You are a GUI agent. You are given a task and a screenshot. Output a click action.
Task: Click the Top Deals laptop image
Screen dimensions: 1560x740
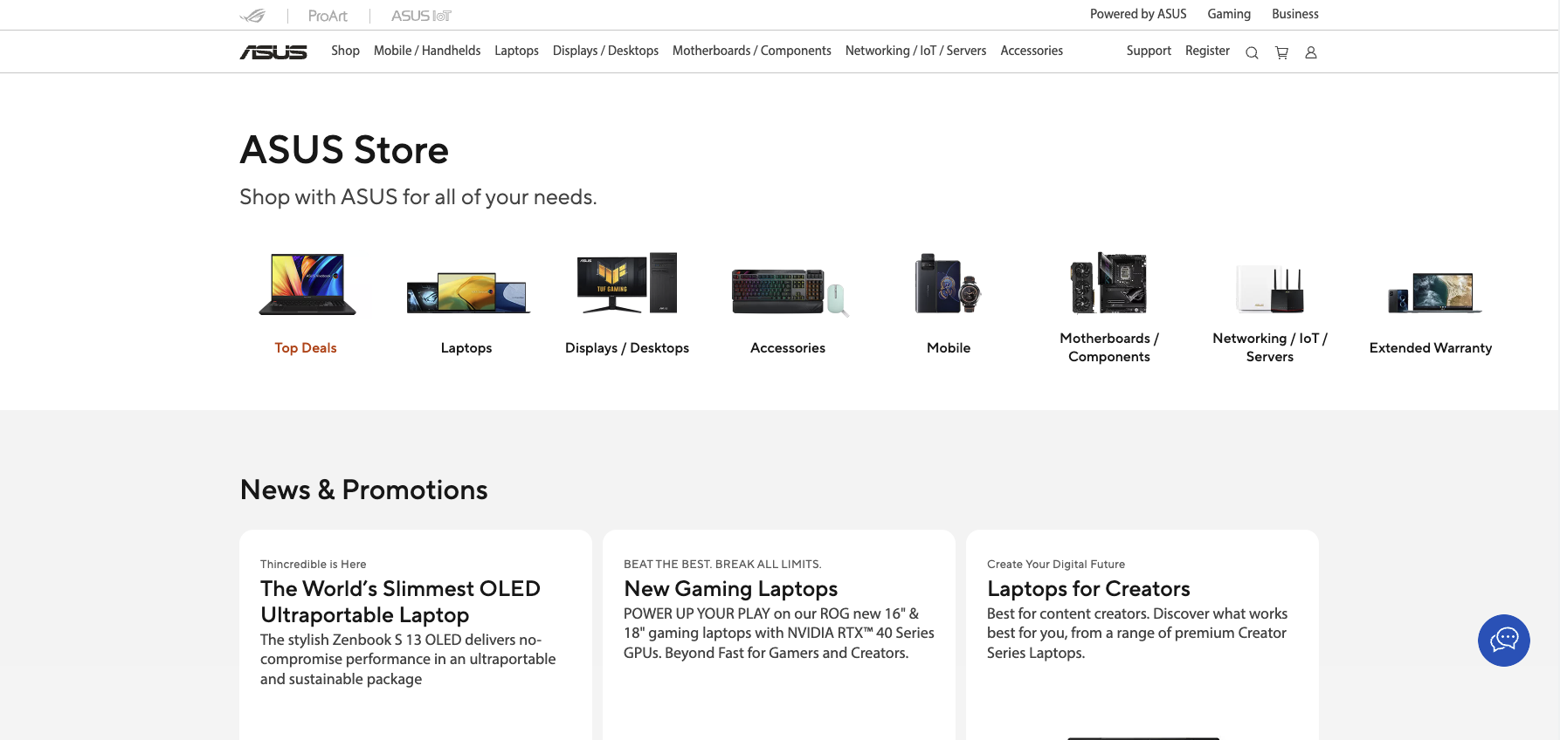click(307, 284)
